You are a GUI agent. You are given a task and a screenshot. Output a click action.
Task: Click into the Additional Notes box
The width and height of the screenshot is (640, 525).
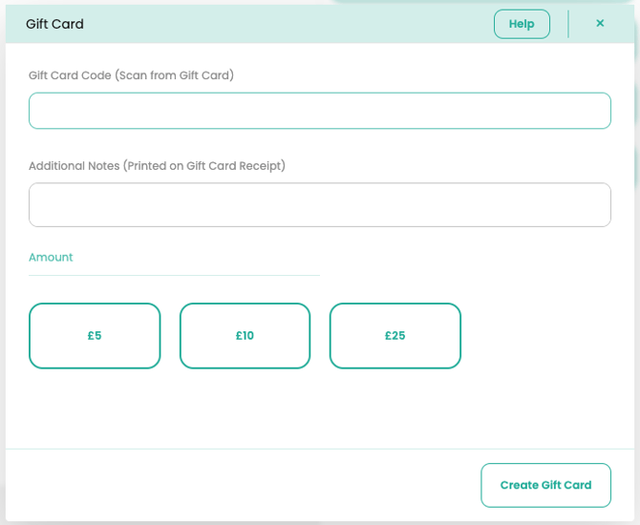click(x=319, y=204)
